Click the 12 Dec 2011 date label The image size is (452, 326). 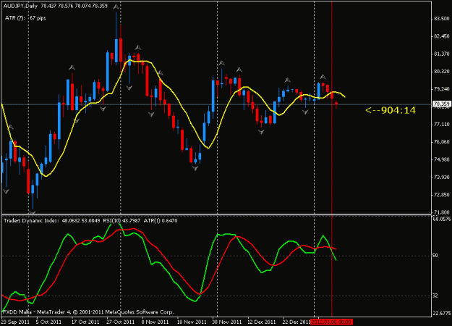click(262, 322)
